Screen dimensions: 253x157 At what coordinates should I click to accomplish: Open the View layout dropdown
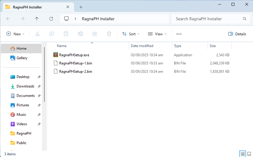[157, 34]
